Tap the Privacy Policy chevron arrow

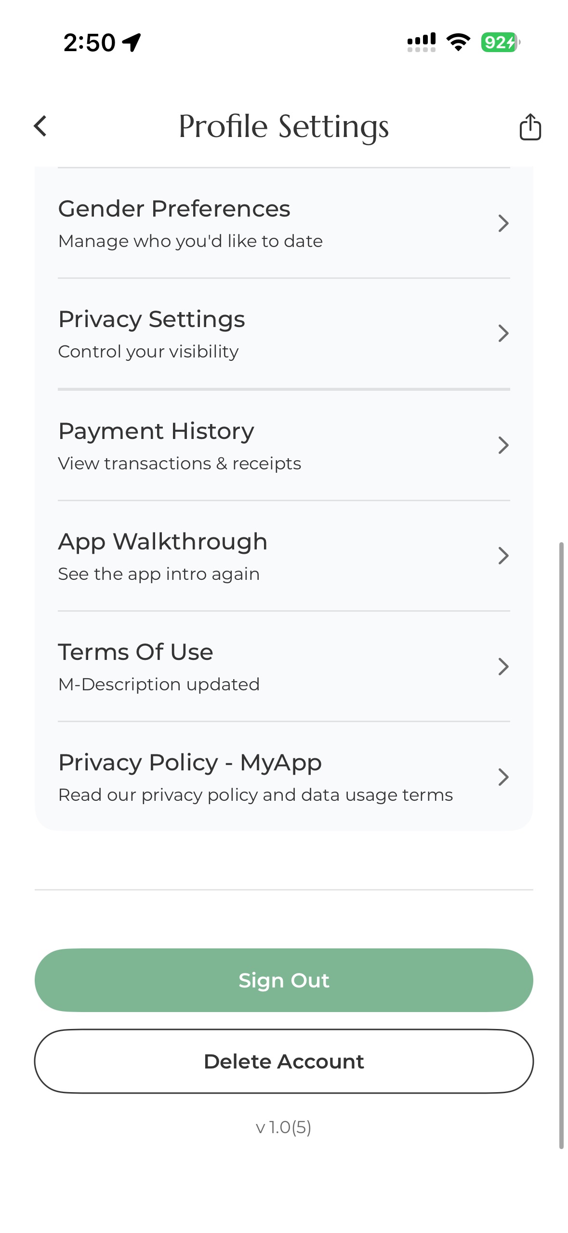coord(503,777)
